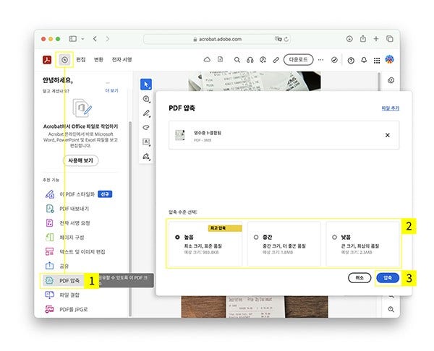Open 텍스트 및 이미지 편집 feature
Screen dimensions: 434x351
(x=75, y=252)
